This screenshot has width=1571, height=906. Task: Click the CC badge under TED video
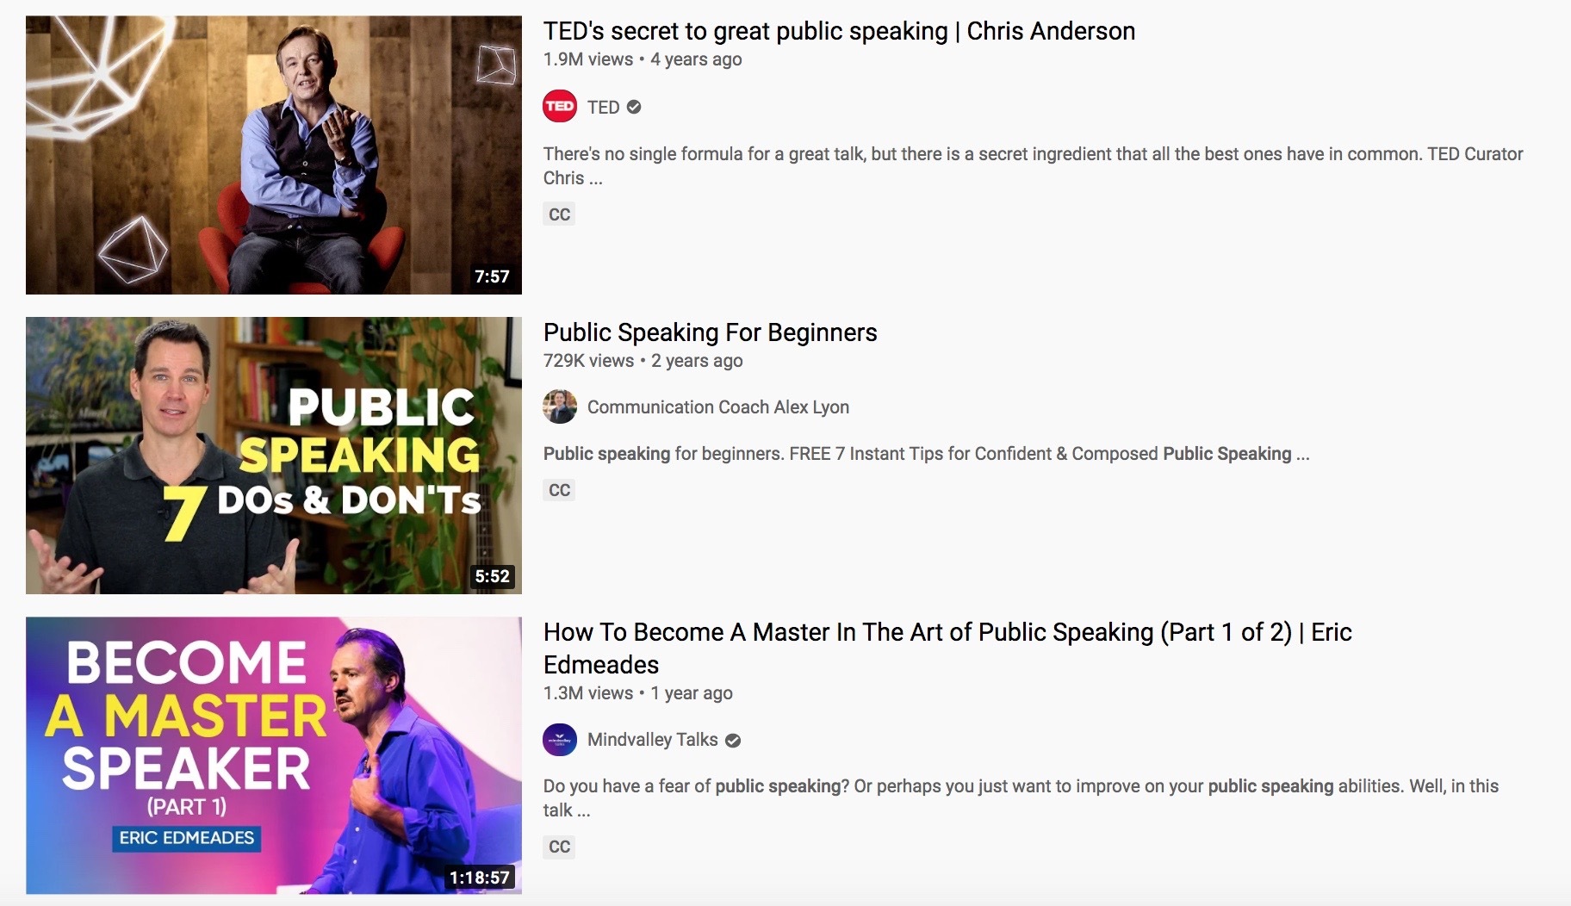coord(559,214)
